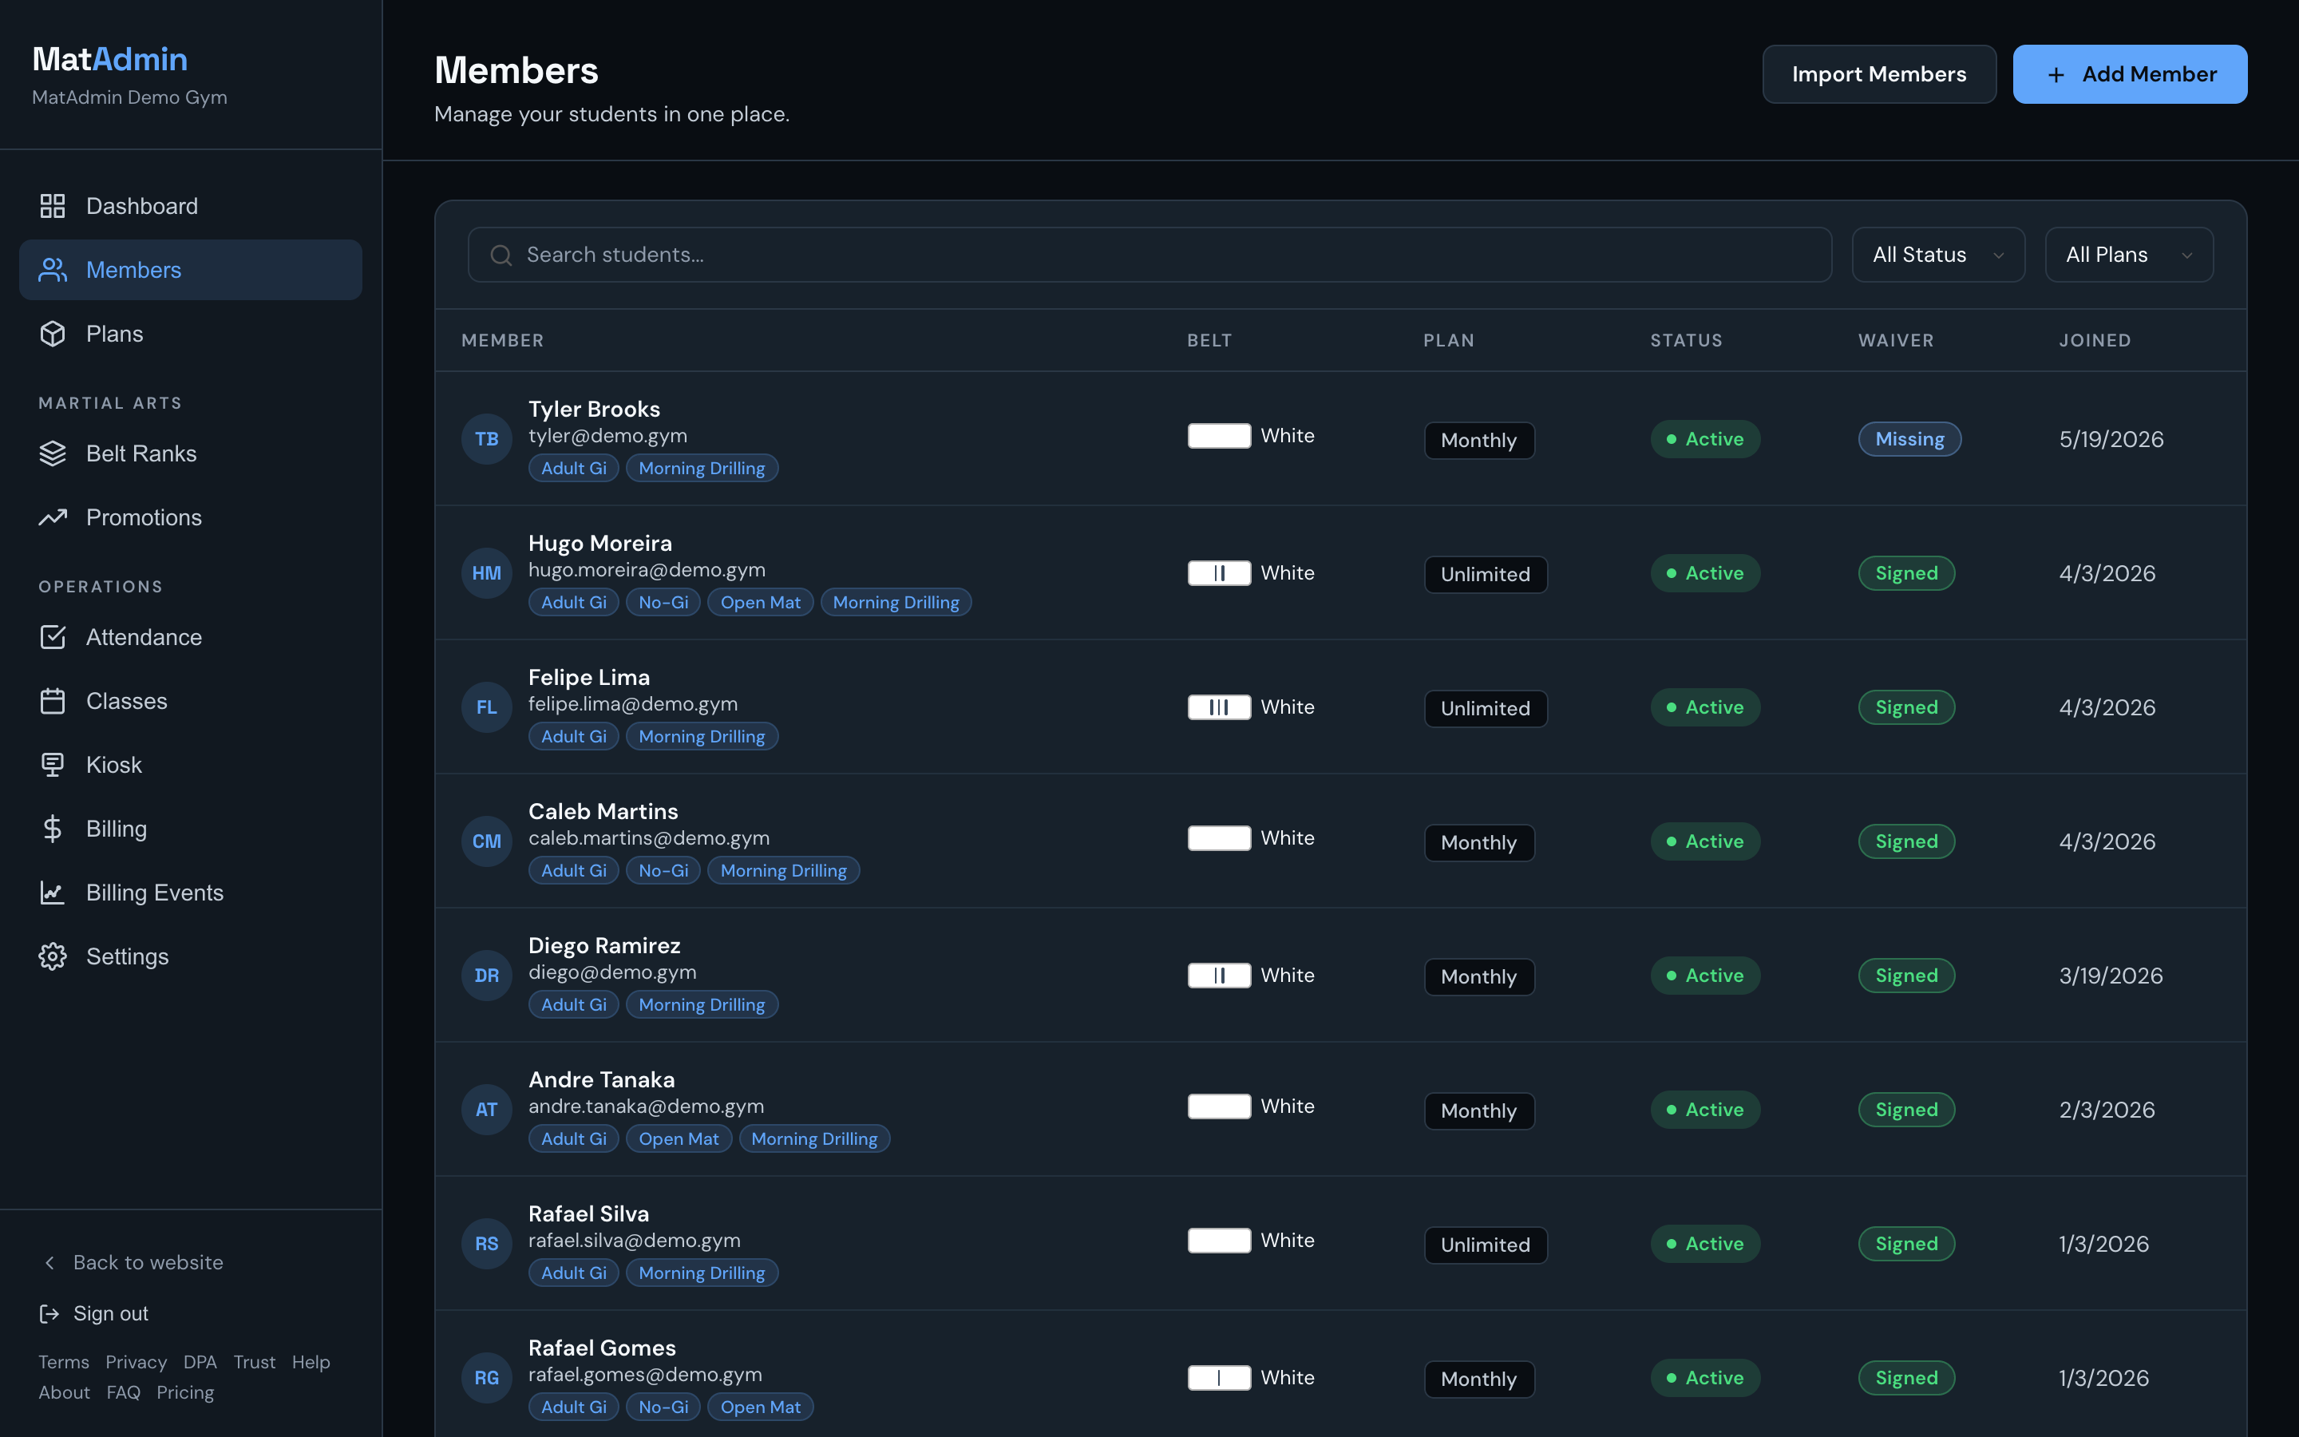Open the Kiosk sidebar item
The width and height of the screenshot is (2299, 1437).
point(190,764)
